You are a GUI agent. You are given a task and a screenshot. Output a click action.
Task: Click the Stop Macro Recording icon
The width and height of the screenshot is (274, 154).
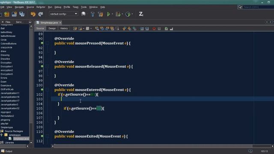tap(159, 29)
